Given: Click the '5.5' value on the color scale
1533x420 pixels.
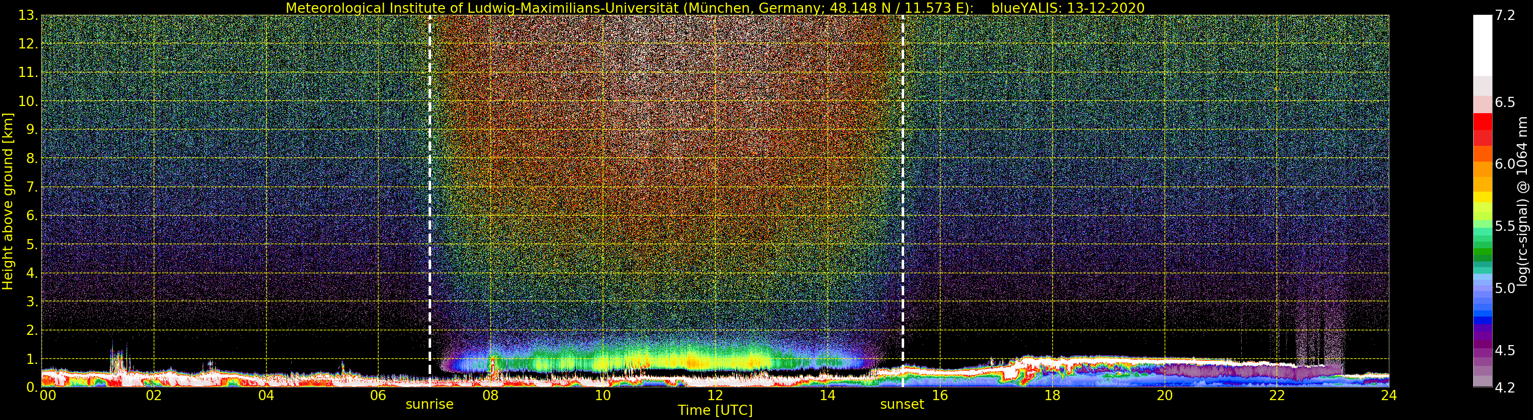Looking at the screenshot, I should tap(1505, 226).
